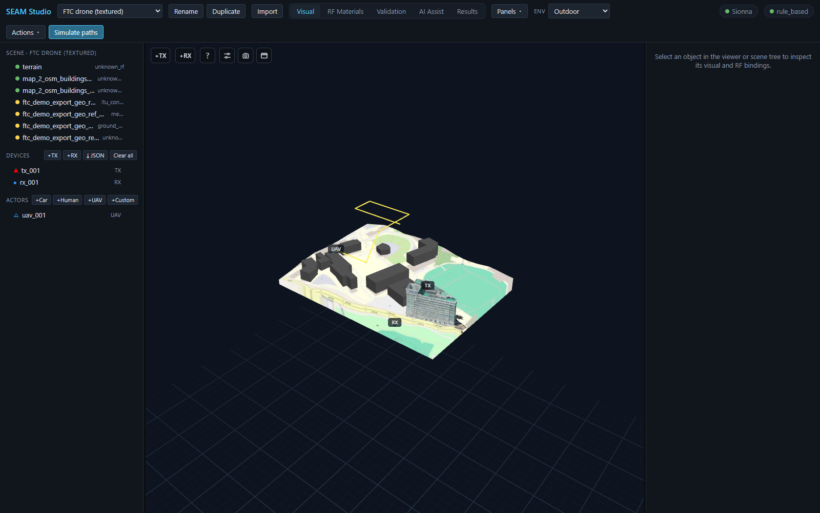The image size is (820, 513).
Task: Open the Results tab
Action: (x=467, y=11)
